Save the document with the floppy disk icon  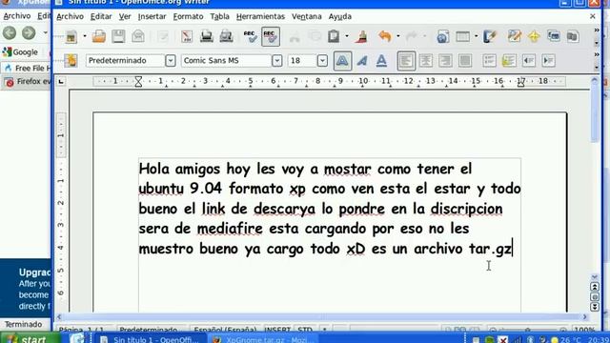[118, 36]
